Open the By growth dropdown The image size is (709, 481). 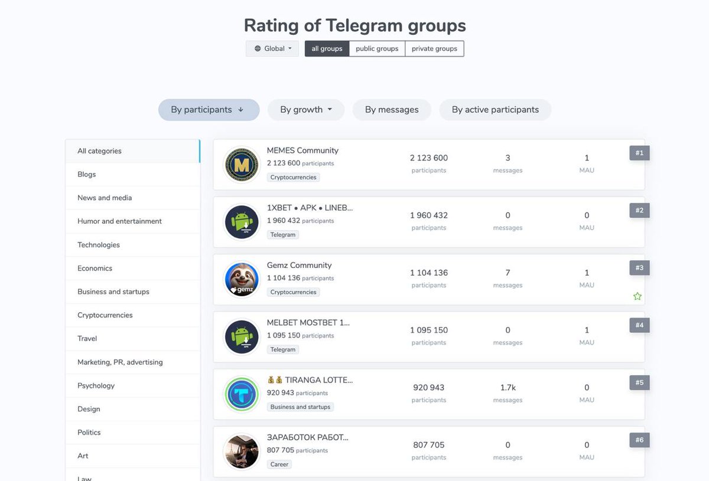[x=305, y=109]
